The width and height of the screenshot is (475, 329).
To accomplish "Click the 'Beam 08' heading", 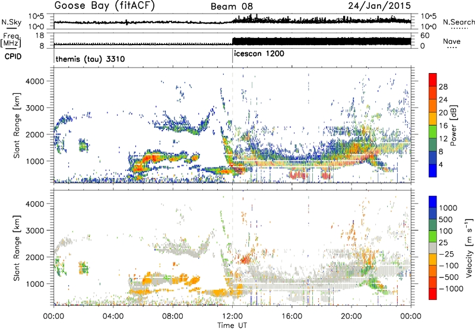I will tap(232, 7).
